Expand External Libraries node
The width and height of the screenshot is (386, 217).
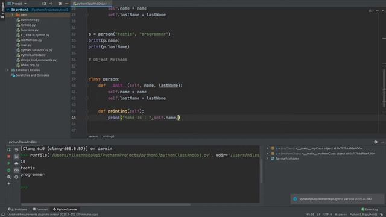[8, 70]
